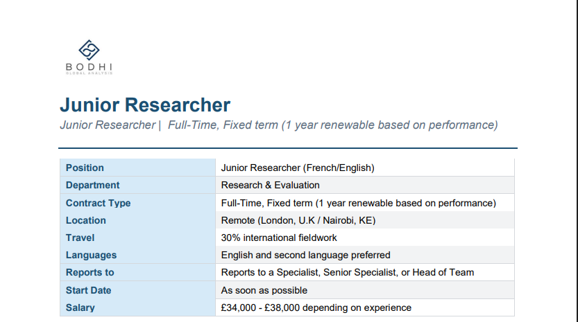The width and height of the screenshot is (578, 322).
Task: Select the Department label cell
Action: click(x=137, y=185)
